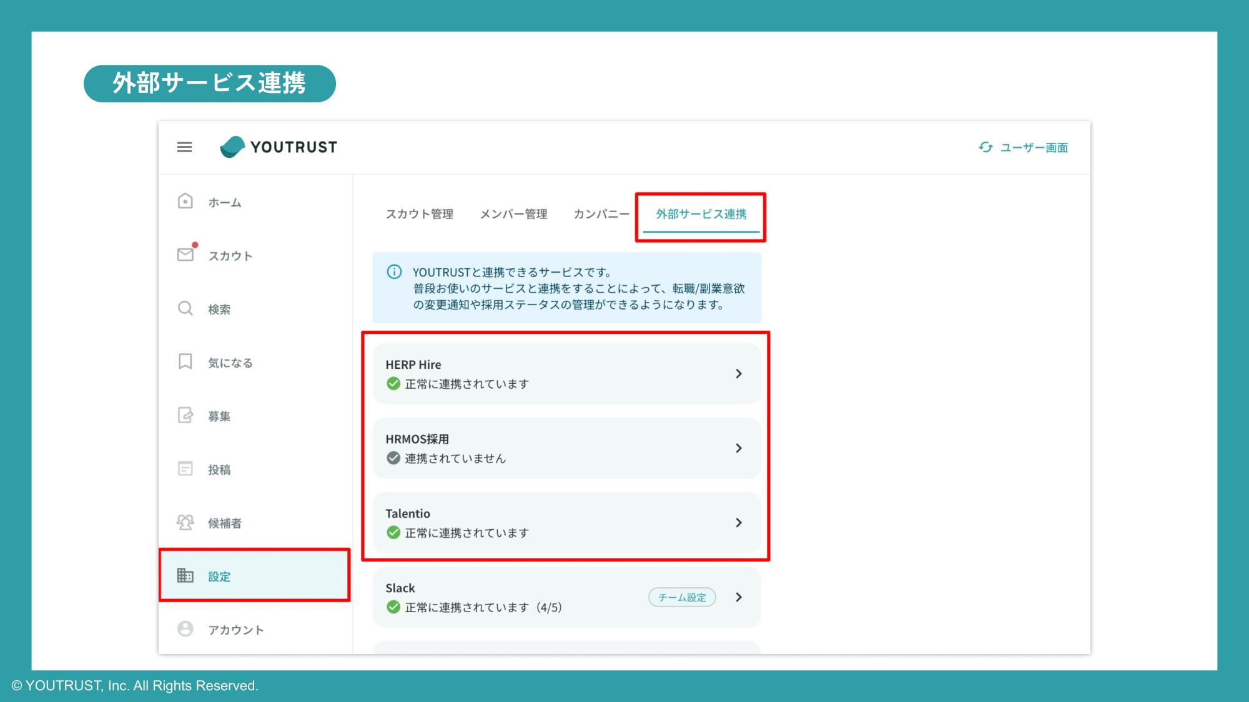Open the Talentio integration title
This screenshot has width=1249, height=702.
click(408, 514)
